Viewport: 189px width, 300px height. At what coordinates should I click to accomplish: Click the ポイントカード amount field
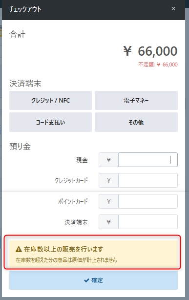coord(148,201)
